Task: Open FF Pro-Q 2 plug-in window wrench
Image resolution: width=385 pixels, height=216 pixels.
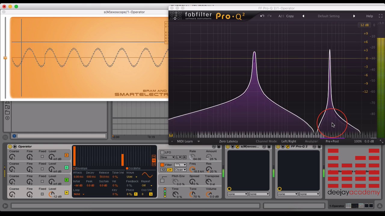Action: tap(288, 146)
